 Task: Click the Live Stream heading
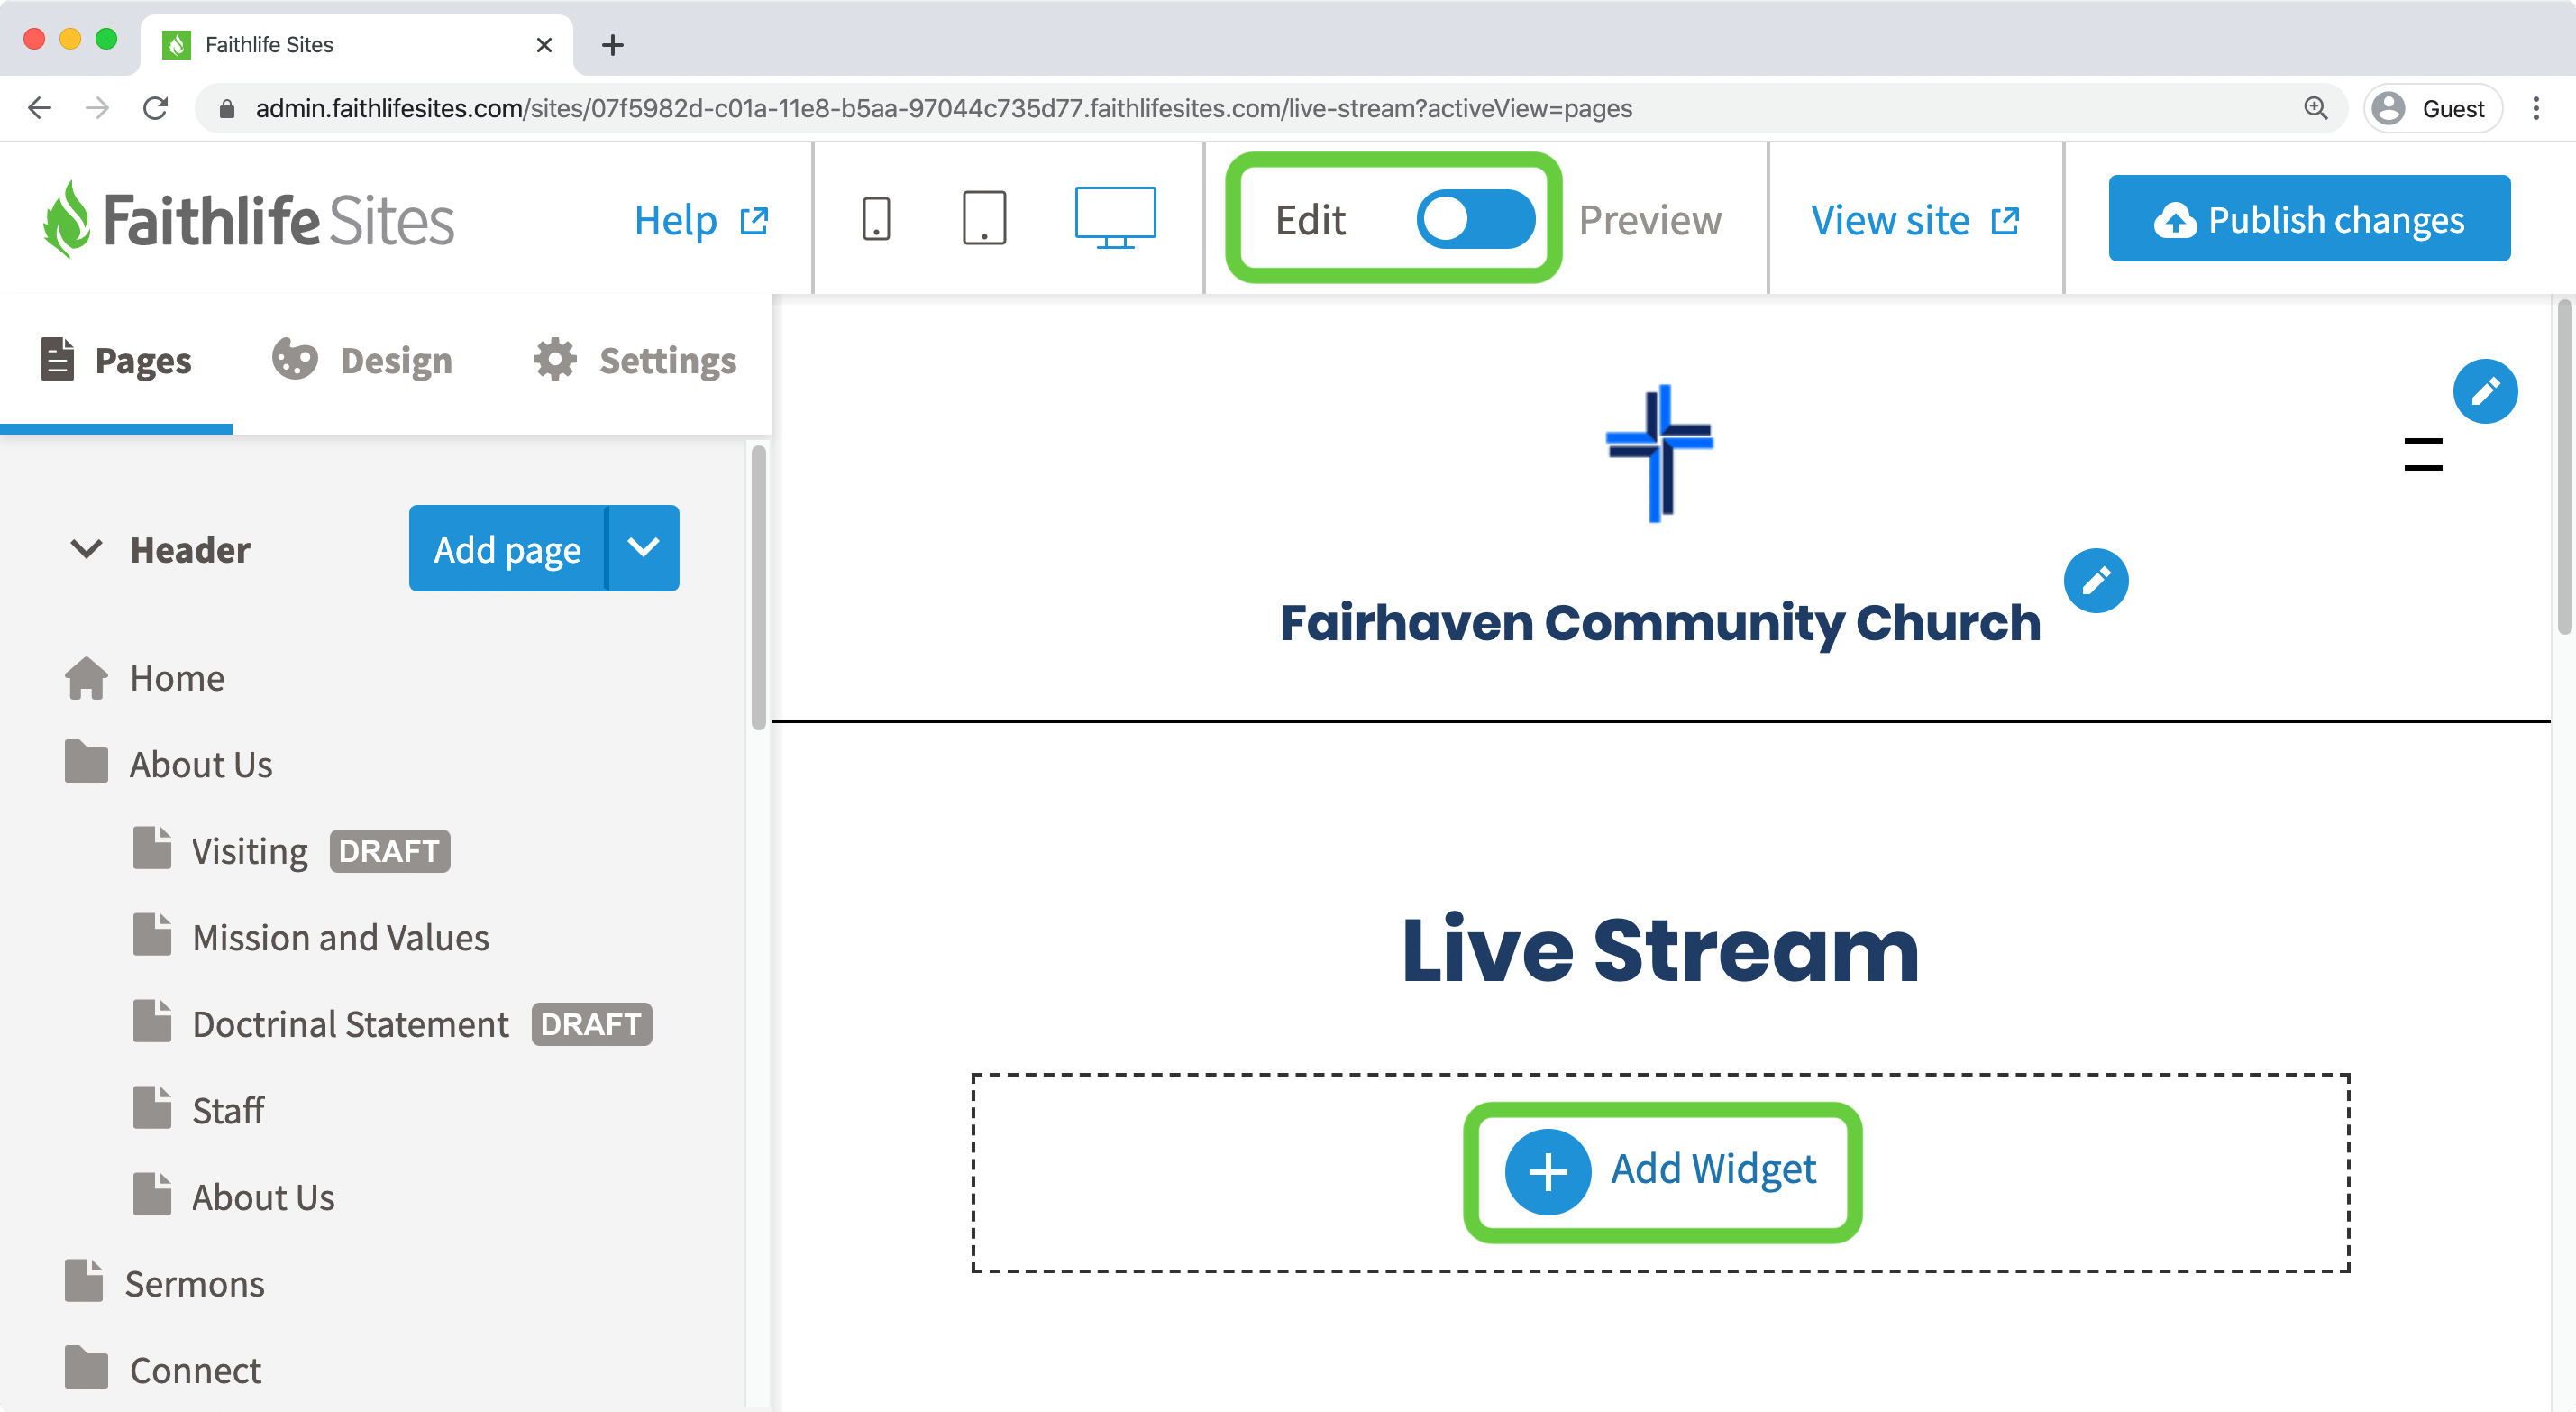point(1660,949)
